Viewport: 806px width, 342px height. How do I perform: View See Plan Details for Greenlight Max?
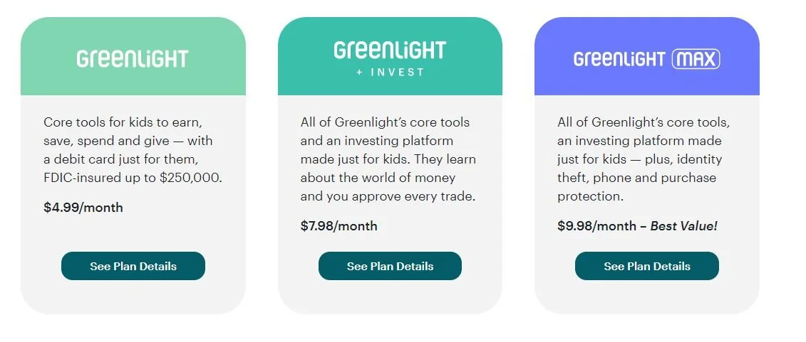[646, 266]
